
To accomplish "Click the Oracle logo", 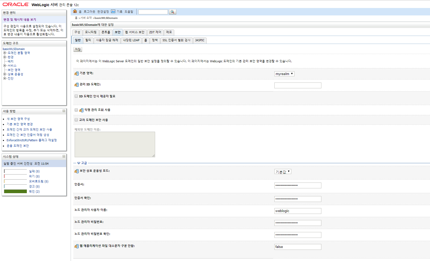I will click(x=16, y=4).
